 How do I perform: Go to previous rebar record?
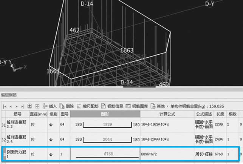click(x=11, y=106)
